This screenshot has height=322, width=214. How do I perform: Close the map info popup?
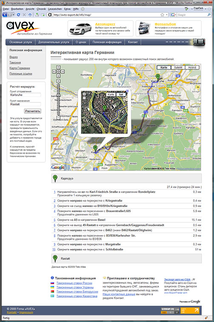[127, 91]
